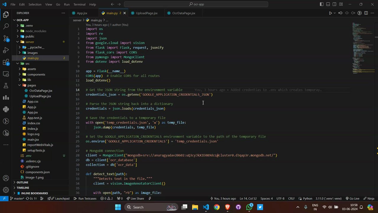This screenshot has height=213, width=378.
Task: Open WhatsApp from the taskbar
Action: tap(249, 207)
